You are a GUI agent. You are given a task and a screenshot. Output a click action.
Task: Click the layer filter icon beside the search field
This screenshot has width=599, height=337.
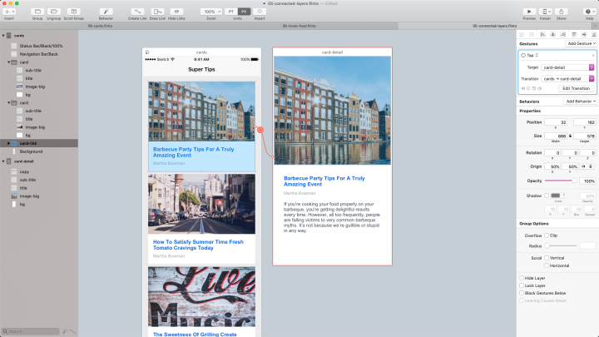[x=66, y=331]
